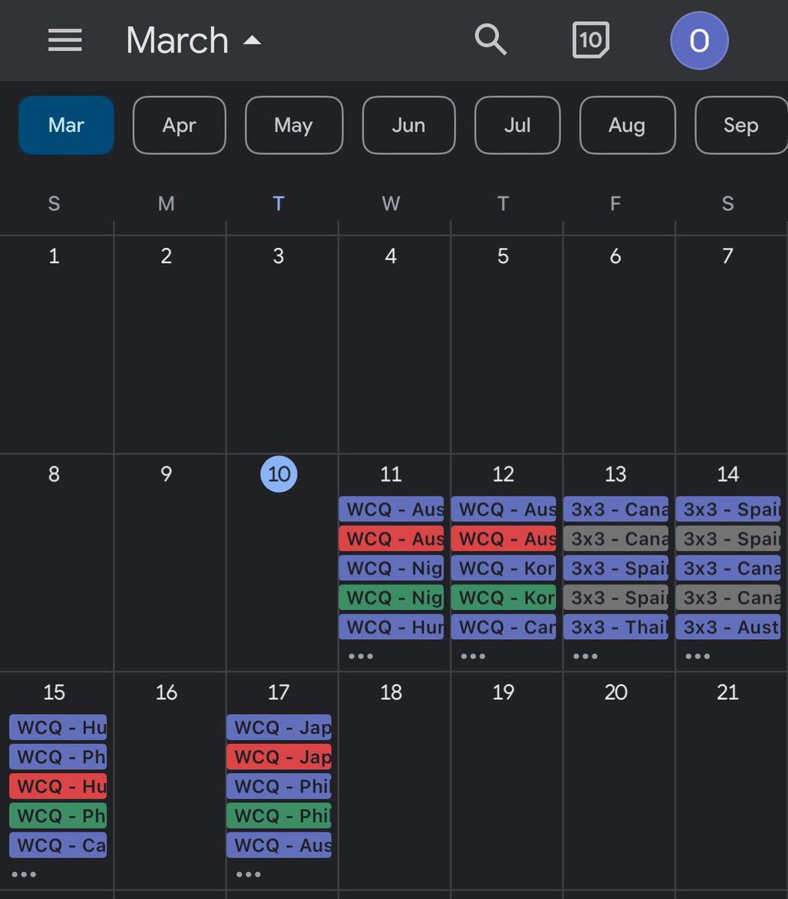Switch to the May month chip
Image resolution: width=788 pixels, height=899 pixels.
coord(294,125)
